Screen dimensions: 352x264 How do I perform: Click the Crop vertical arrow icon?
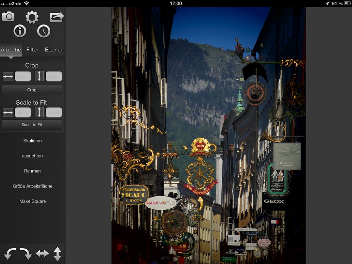39,76
